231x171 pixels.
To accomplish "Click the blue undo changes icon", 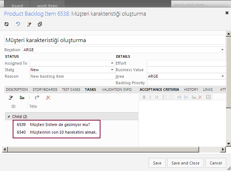I will click(x=18, y=24).
